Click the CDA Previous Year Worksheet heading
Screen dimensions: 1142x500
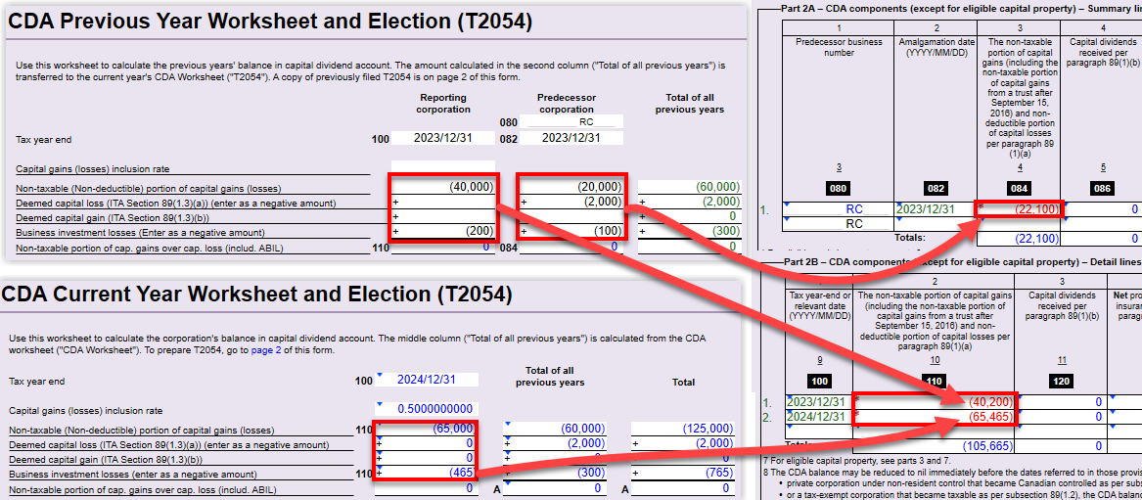[x=270, y=22]
